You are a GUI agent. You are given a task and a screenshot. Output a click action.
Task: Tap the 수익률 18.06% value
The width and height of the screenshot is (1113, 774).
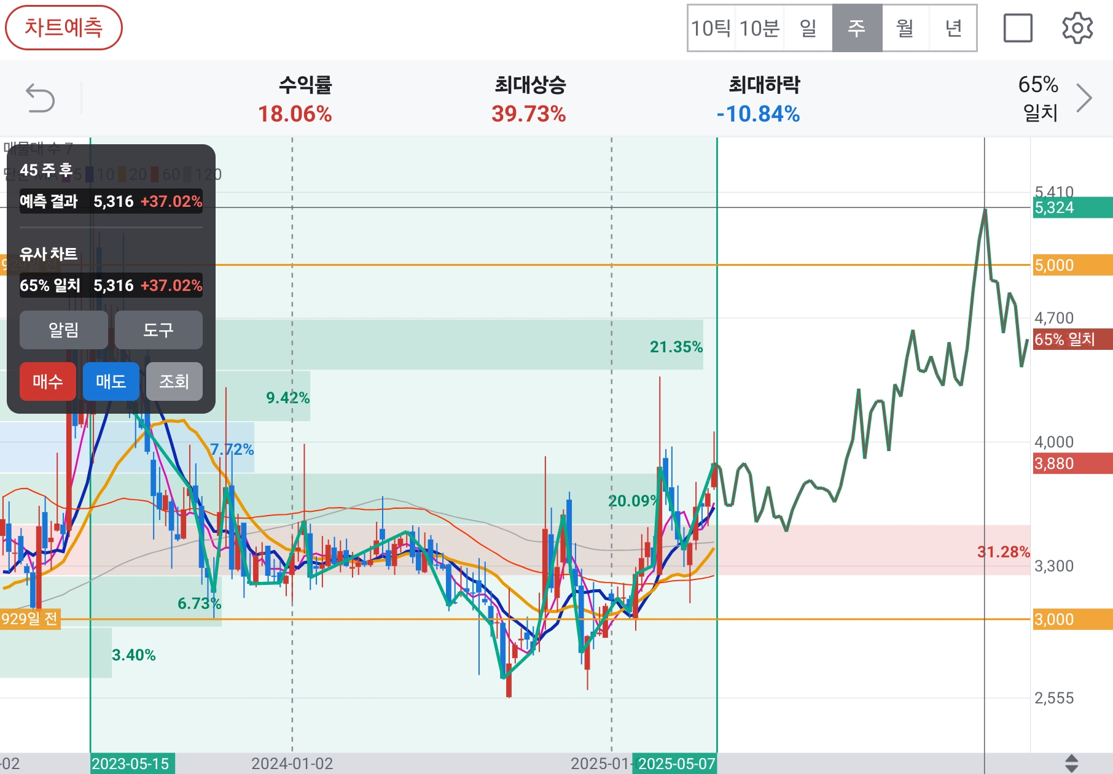tap(295, 114)
